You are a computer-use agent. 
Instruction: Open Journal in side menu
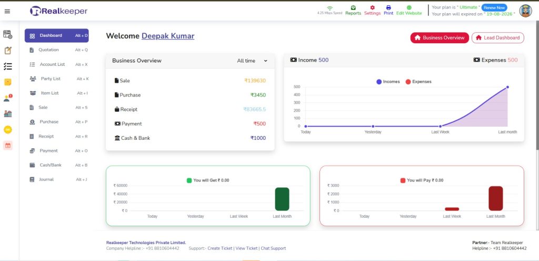pos(57,179)
